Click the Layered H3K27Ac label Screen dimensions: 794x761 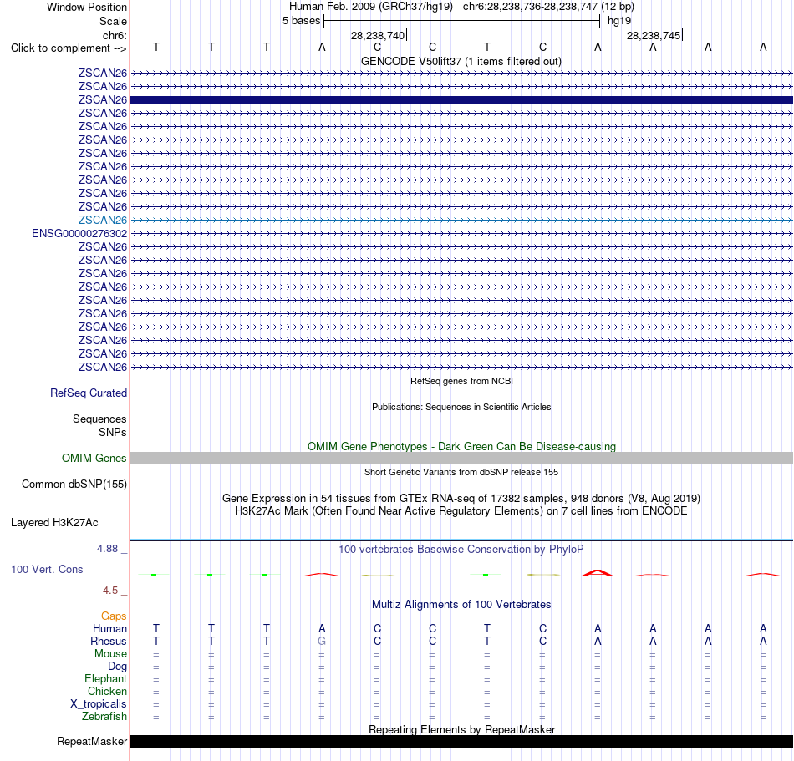click(x=54, y=523)
